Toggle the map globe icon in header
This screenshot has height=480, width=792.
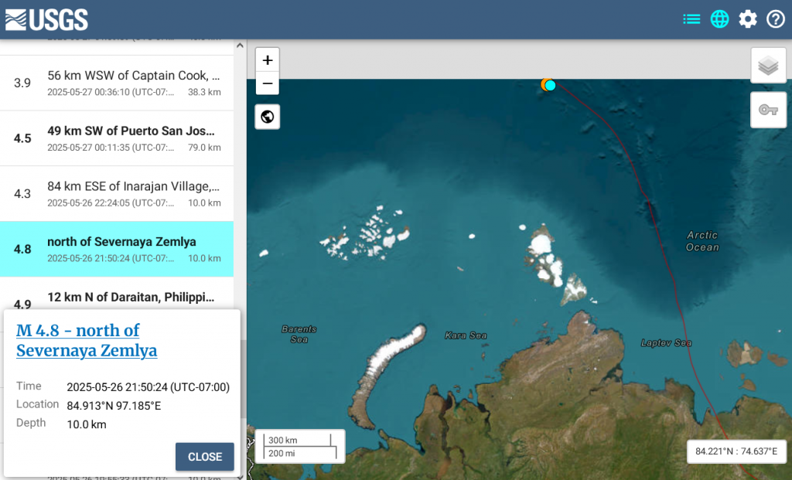719,19
